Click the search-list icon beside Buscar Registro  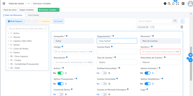click(175, 21)
